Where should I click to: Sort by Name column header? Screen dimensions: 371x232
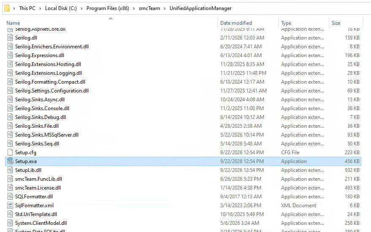pos(13,23)
